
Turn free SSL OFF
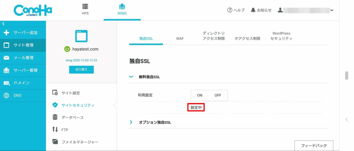218,95
